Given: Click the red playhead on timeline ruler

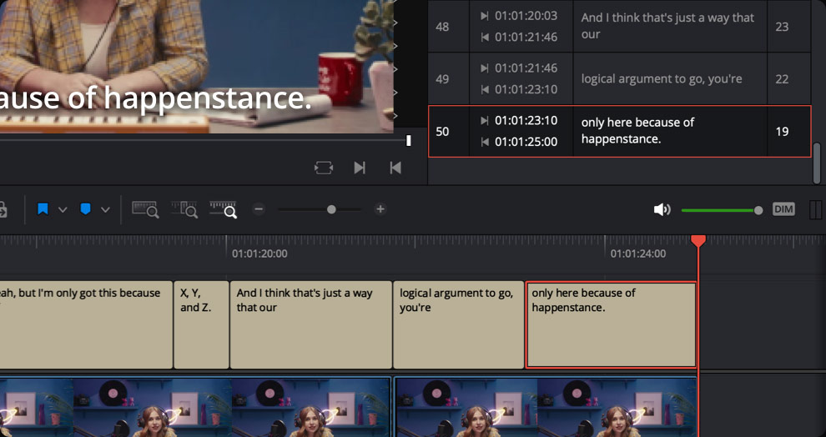Looking at the screenshot, I should [698, 241].
